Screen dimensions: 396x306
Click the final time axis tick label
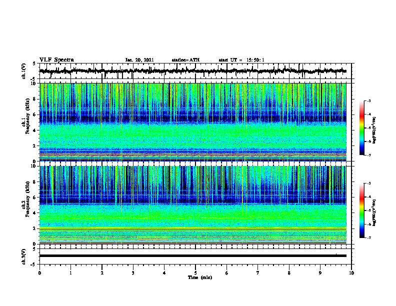tap(351, 273)
